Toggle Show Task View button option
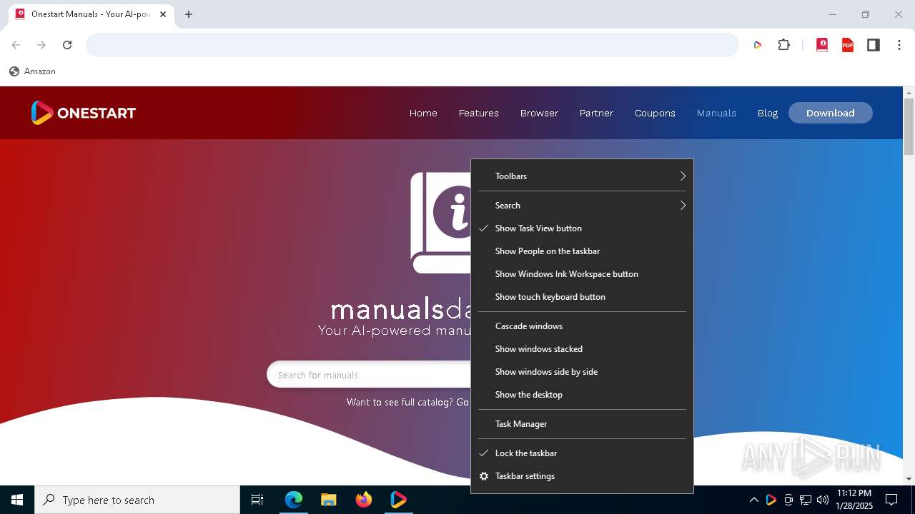This screenshot has height=514, width=915. coord(582,228)
